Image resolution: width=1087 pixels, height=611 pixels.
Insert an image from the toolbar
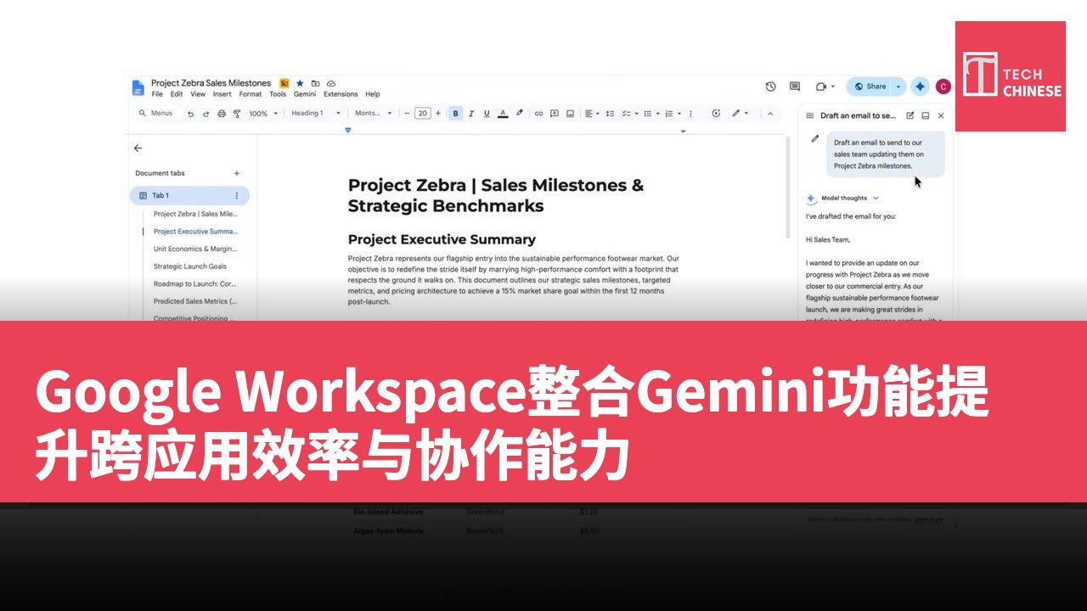coord(570,113)
